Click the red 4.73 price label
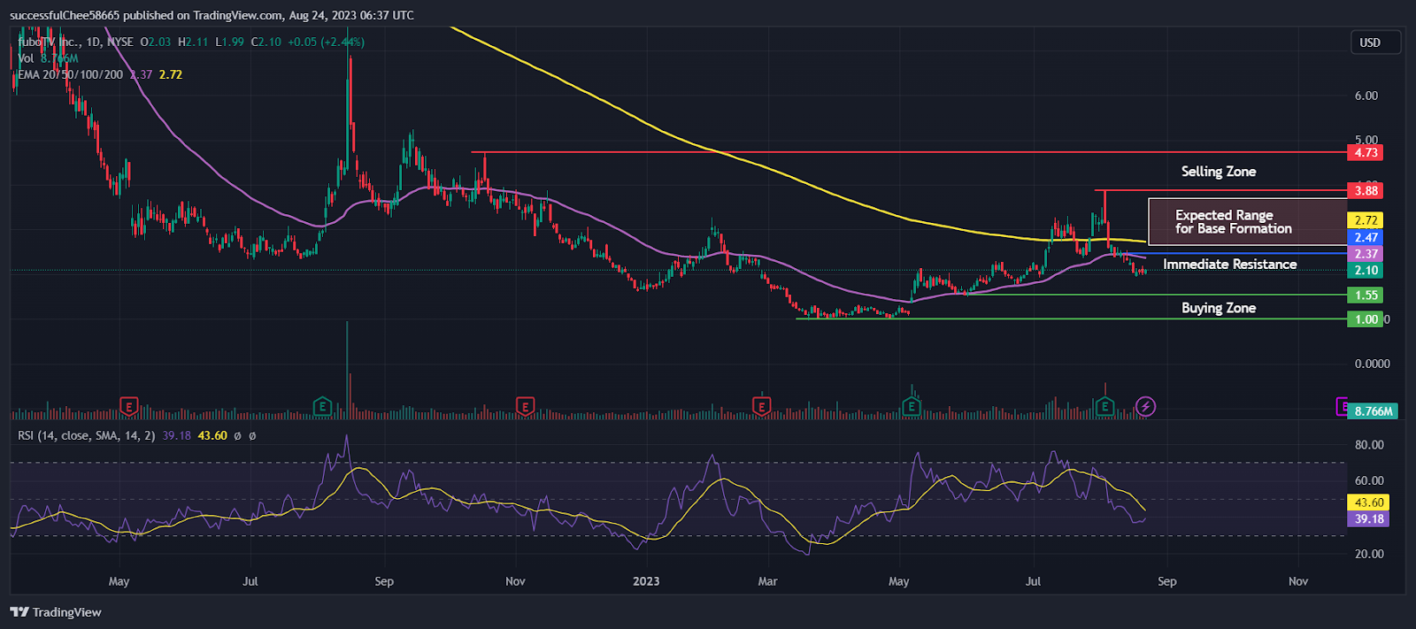 (x=1366, y=152)
